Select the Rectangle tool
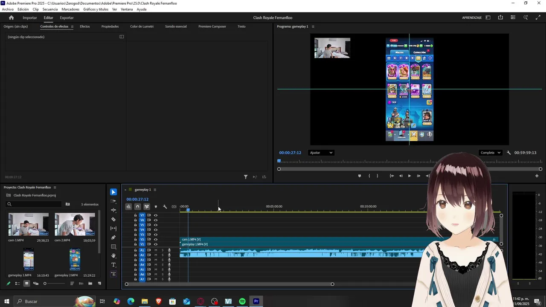The image size is (546, 307). click(x=113, y=247)
